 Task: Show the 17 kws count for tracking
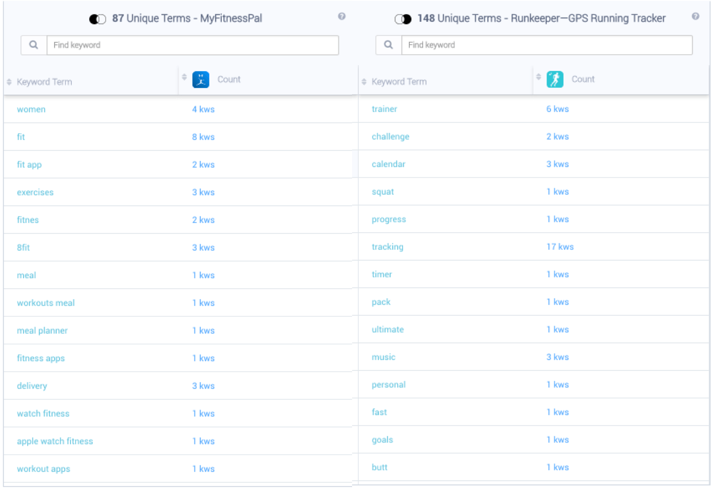(x=560, y=247)
